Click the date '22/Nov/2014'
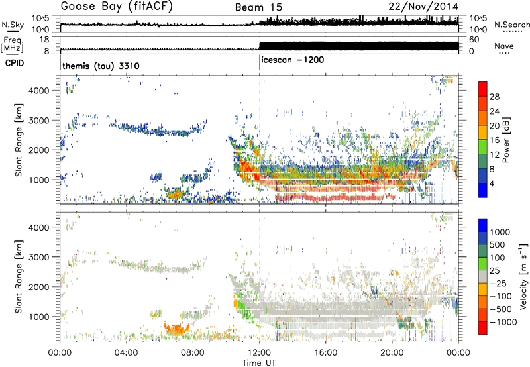 tap(423, 7)
